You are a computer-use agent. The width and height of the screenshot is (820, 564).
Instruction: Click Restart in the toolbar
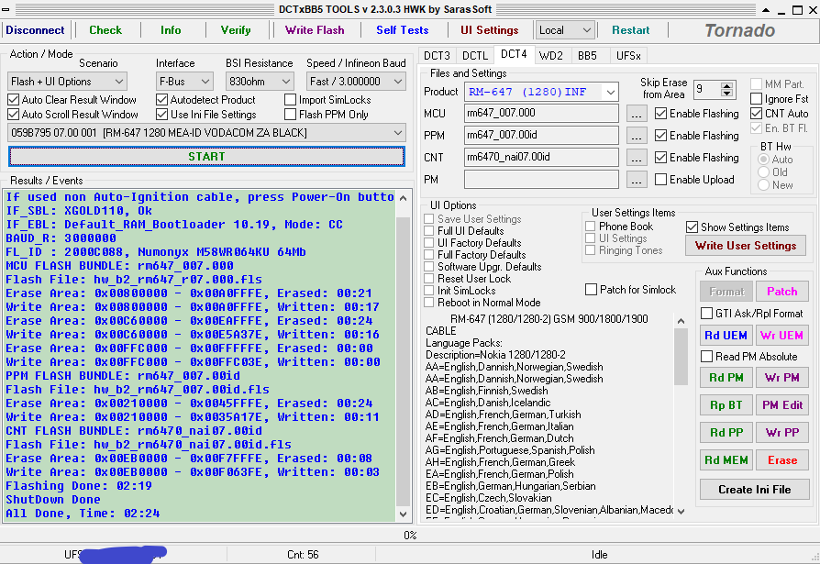click(x=630, y=30)
